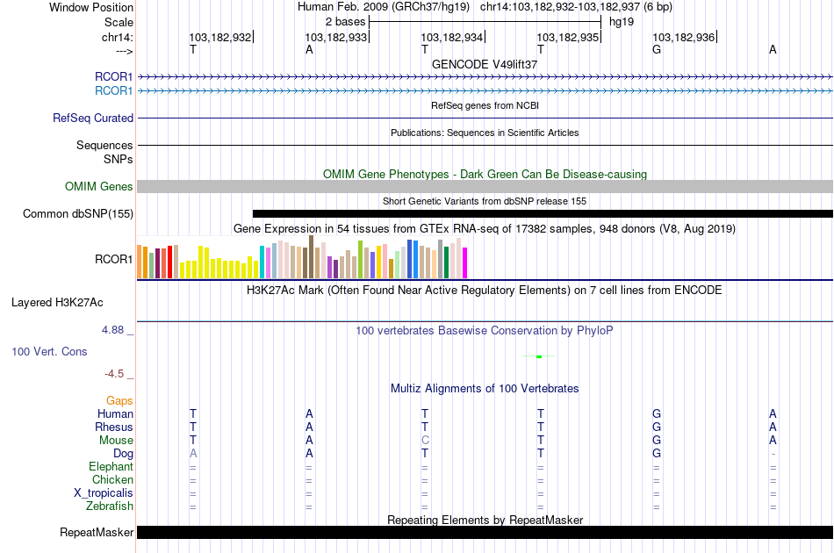834x553 pixels.
Task: Select the X_tropicalis alignment row label
Action: (104, 493)
